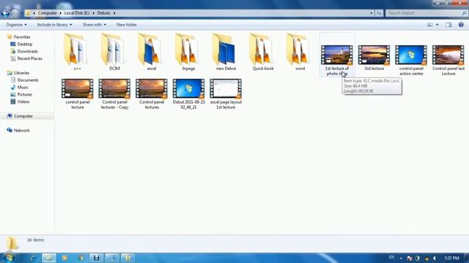469x263 pixels.
Task: Open the Quick book folder
Action: pyautogui.click(x=263, y=52)
